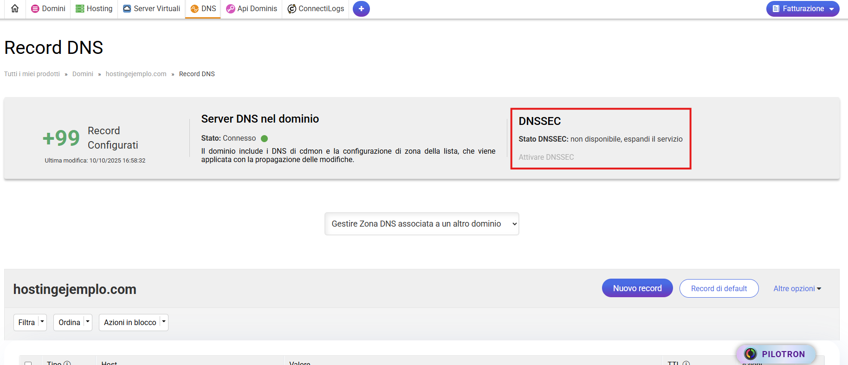Open hostingejemplo.com breadcrumb link
The width and height of the screenshot is (848, 365).
coord(136,74)
